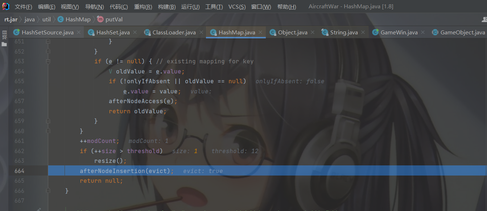
Task: Click 'return null;' on line 665
Action: pos(102,181)
